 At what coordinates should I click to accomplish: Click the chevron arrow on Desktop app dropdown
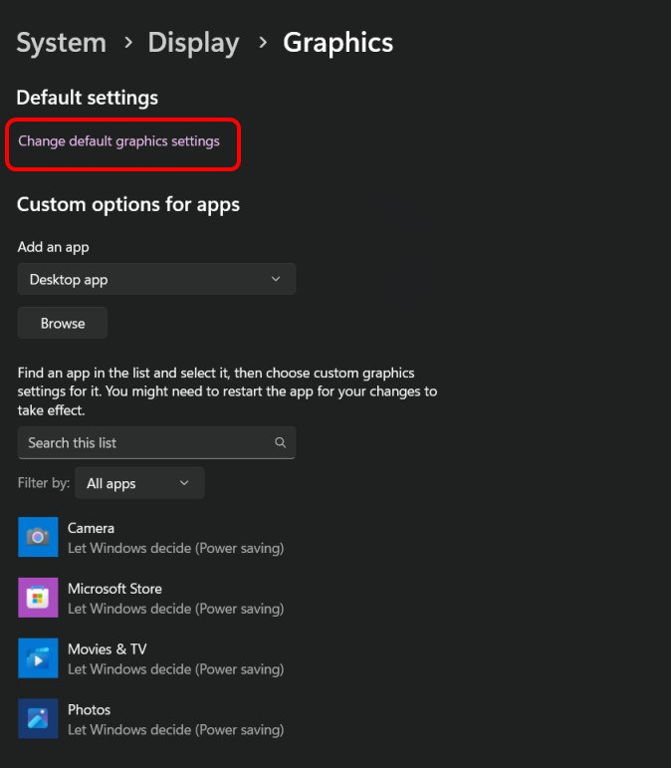[x=276, y=280]
